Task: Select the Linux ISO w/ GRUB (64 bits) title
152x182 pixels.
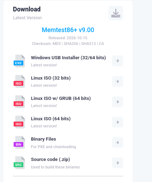Action: pos(61,98)
